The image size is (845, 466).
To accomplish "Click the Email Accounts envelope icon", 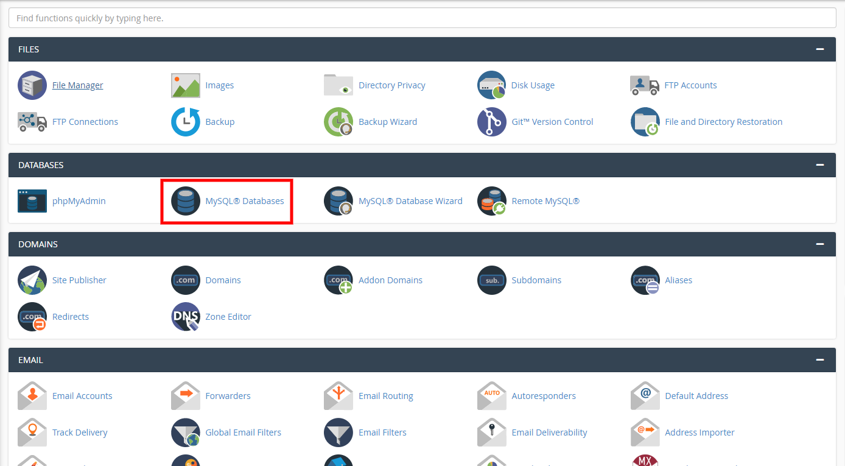I will [32, 396].
